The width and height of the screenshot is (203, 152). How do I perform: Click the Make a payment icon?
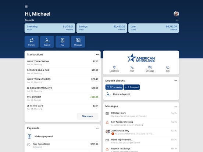tap(30, 136)
